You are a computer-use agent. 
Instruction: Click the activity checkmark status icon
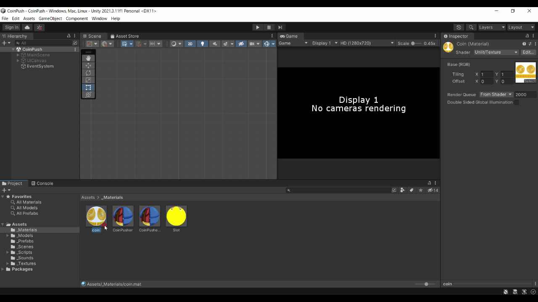coord(533,292)
